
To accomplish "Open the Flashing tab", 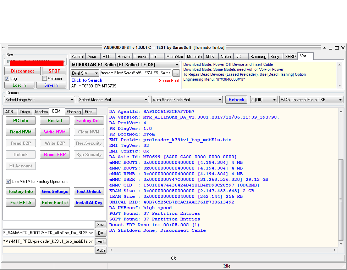I will point(74,112).
